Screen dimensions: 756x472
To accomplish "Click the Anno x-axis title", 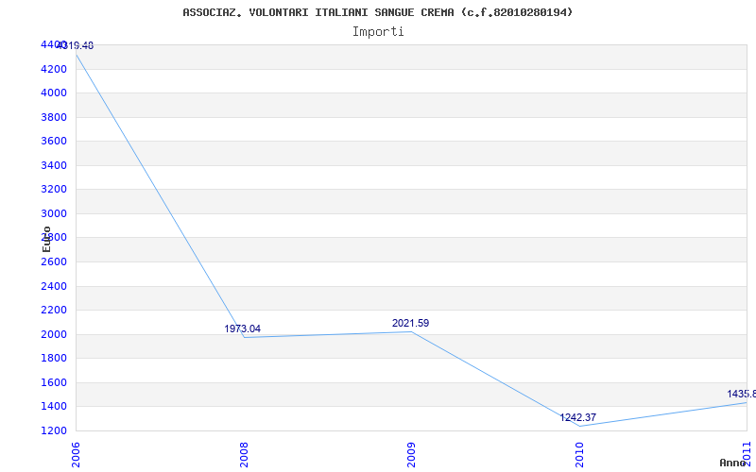I will click(733, 463).
